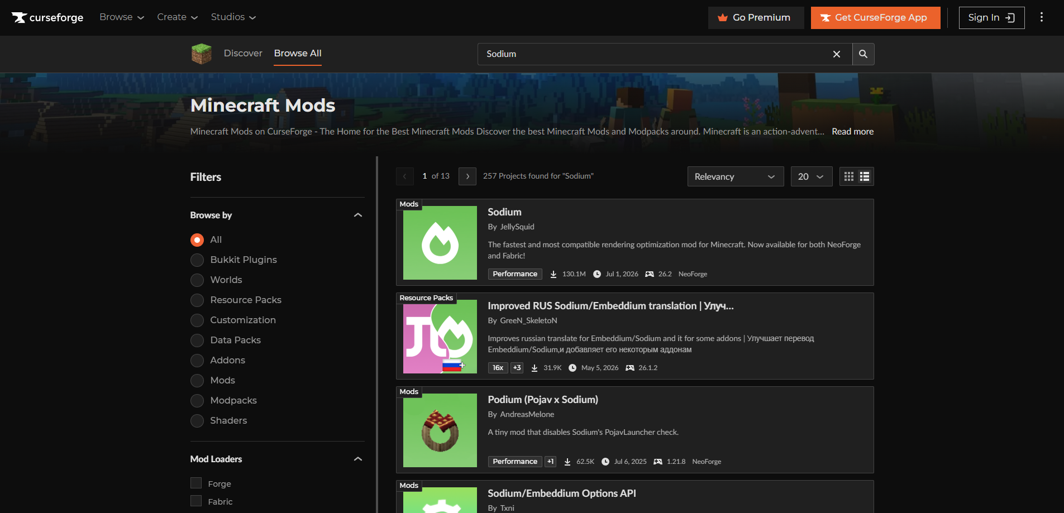Enable the Forge mod loader checkbox
The height and width of the screenshot is (513, 1064).
[x=196, y=483]
